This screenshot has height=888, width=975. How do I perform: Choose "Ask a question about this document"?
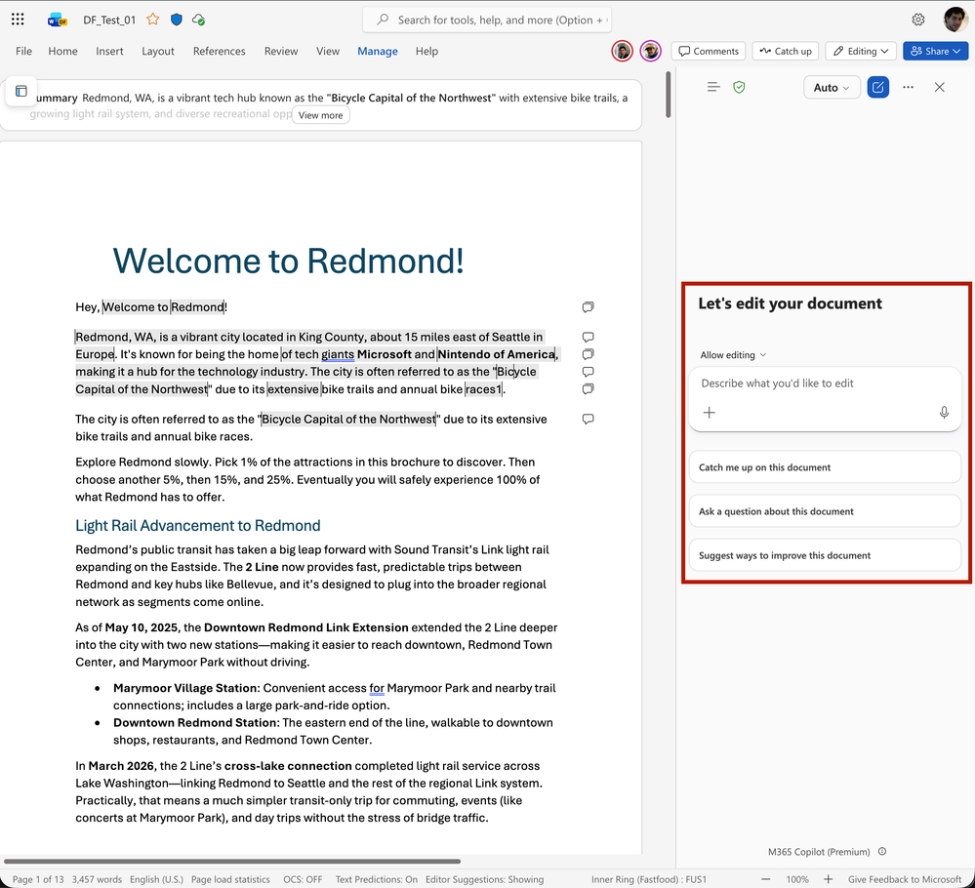(825, 511)
